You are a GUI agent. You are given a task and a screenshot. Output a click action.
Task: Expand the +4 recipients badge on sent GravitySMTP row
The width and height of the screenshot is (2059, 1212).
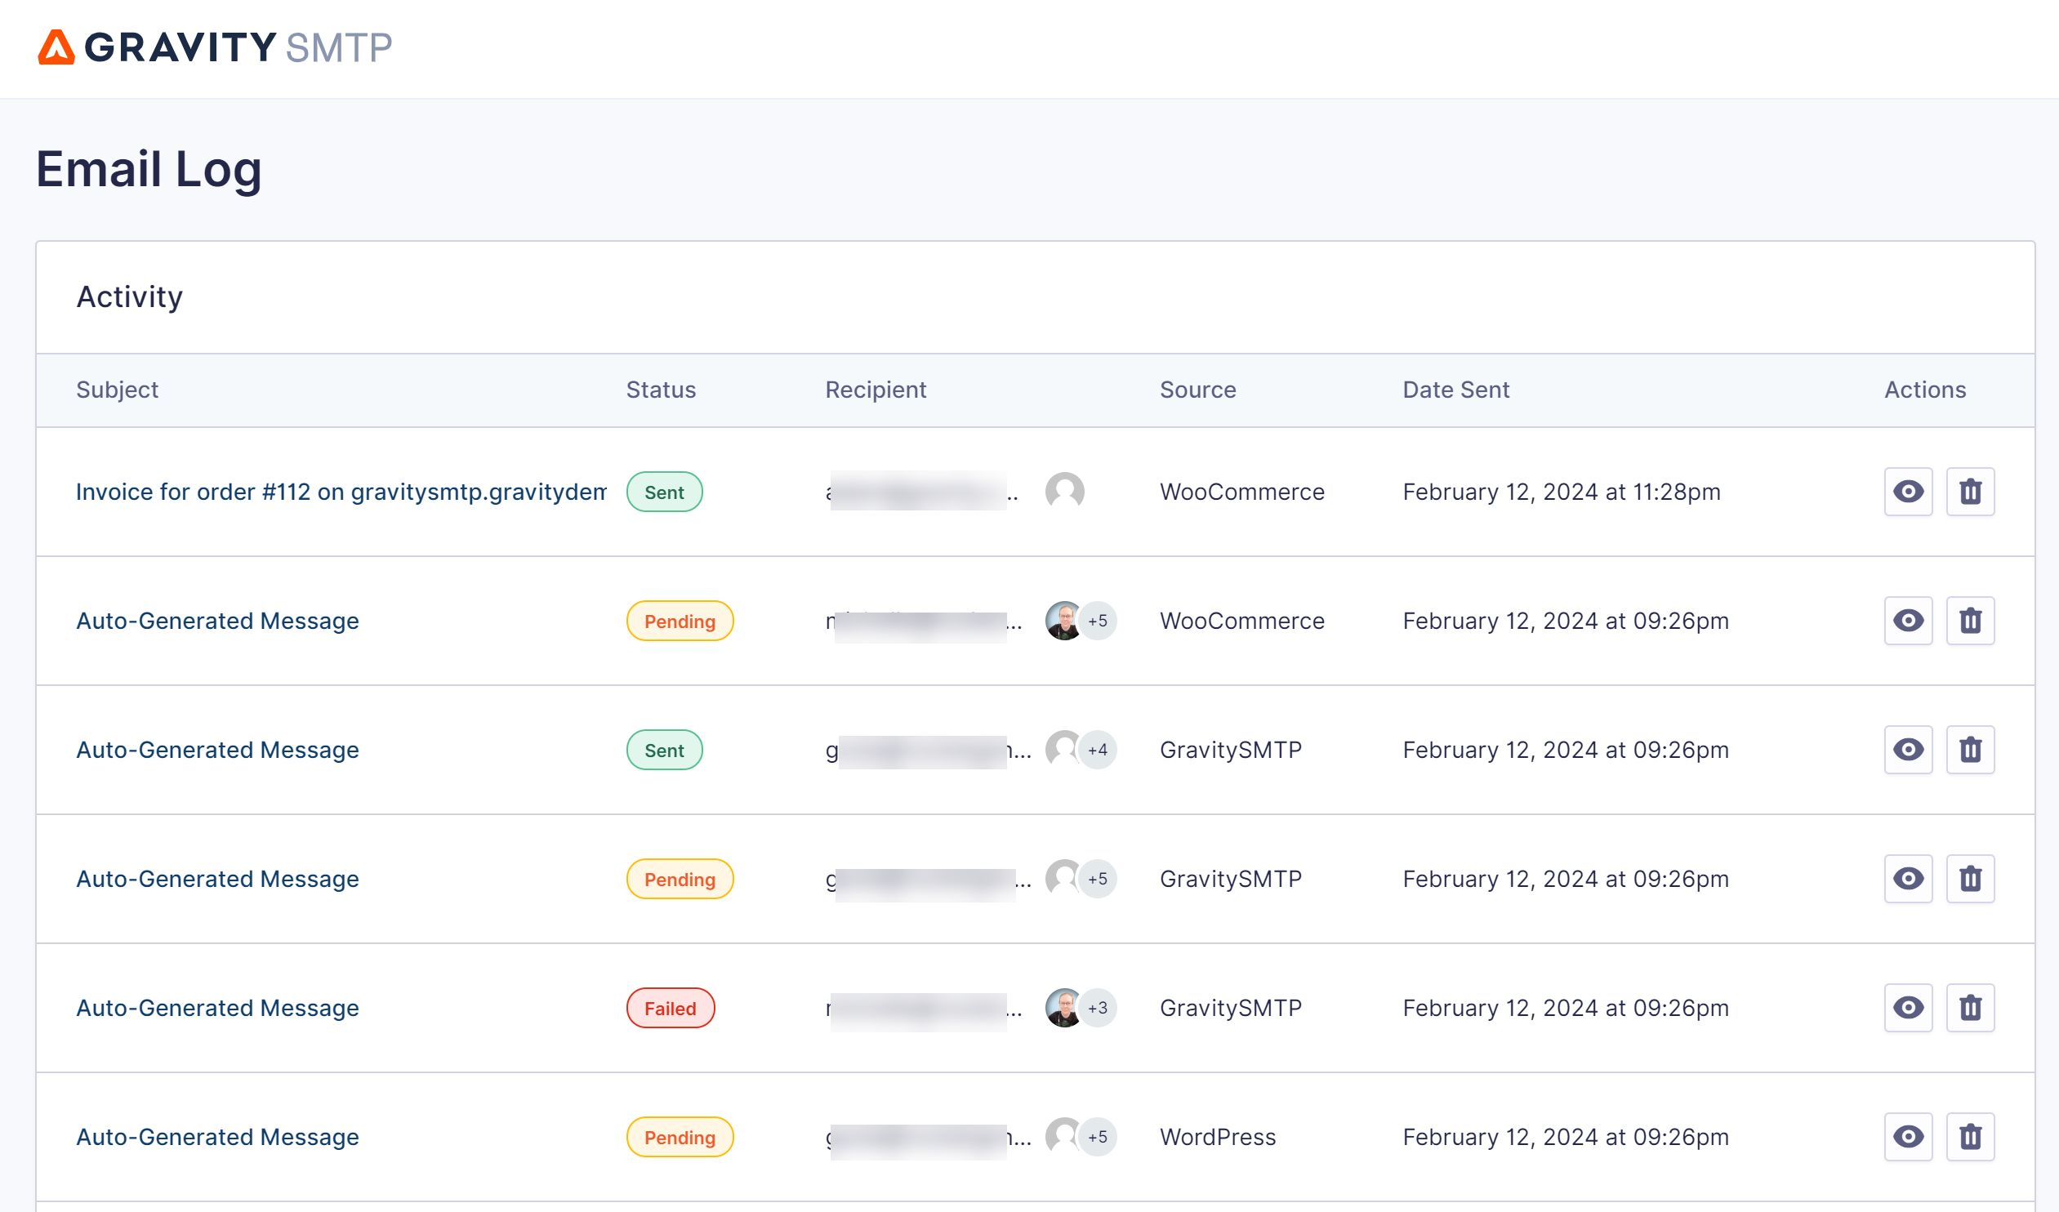[1099, 750]
